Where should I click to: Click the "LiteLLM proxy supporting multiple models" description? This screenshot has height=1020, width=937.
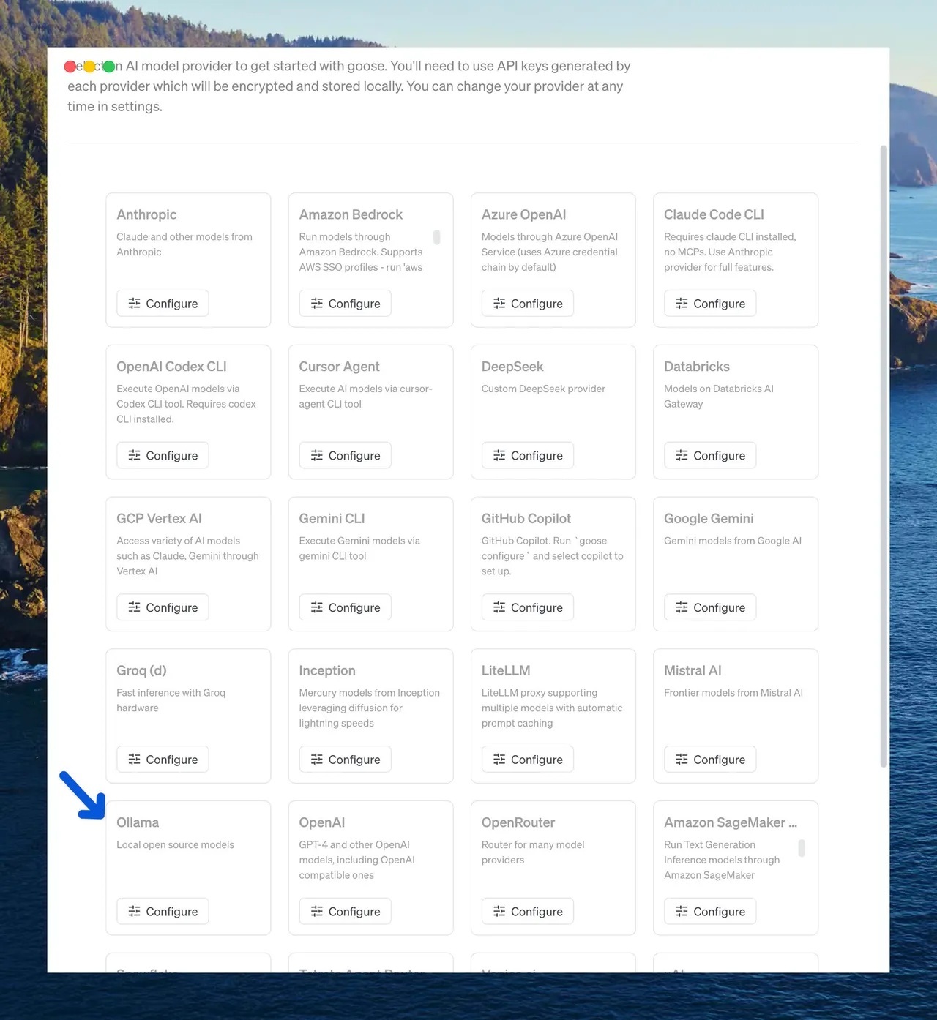[x=552, y=708]
